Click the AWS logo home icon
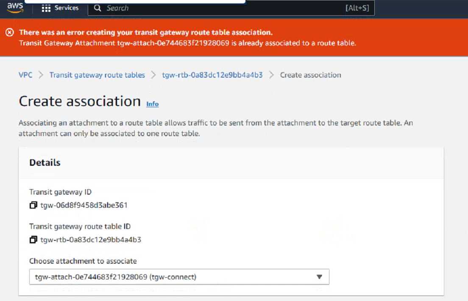This screenshot has width=468, height=301. point(15,7)
